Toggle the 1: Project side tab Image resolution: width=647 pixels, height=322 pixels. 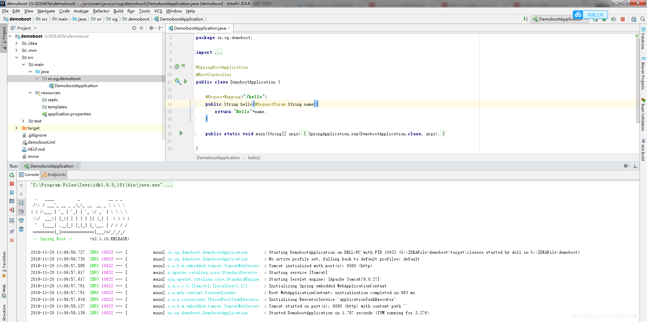[x=4, y=38]
